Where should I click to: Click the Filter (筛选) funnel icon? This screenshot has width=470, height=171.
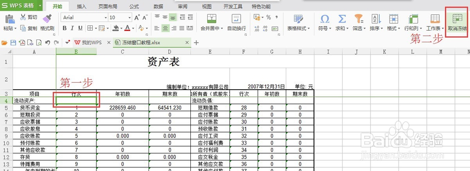click(x=359, y=19)
